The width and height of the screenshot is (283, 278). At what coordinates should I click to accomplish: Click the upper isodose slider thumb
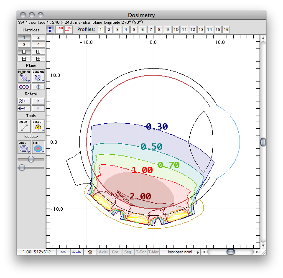31,159
